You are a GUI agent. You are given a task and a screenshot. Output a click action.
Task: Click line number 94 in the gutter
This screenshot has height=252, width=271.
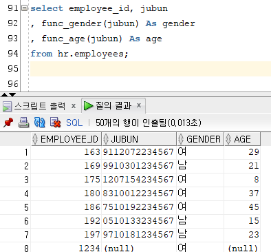13,54
